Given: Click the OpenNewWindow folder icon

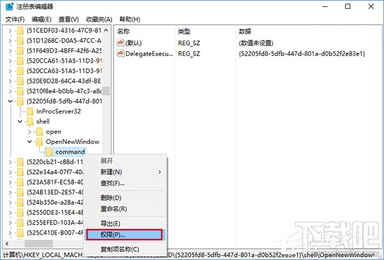Looking at the screenshot, I should pyautogui.click(x=39, y=142).
